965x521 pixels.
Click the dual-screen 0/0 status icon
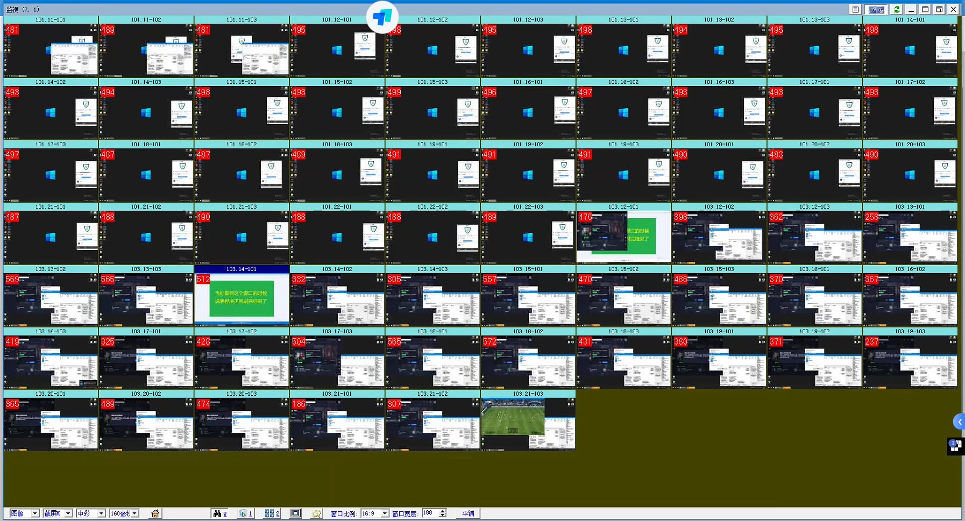(876, 9)
